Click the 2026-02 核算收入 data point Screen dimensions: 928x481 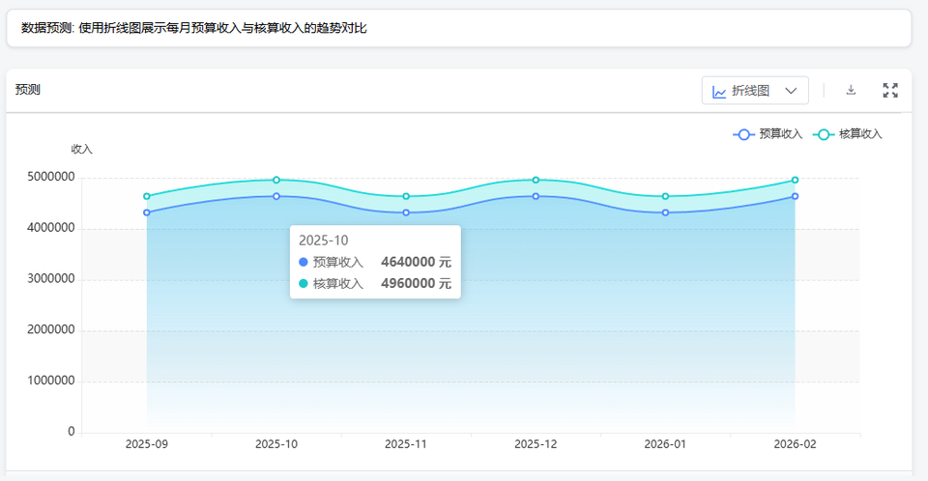(795, 180)
